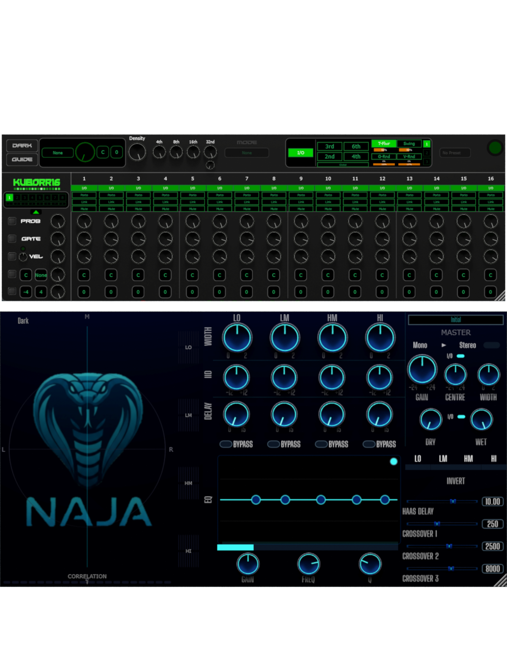Screen dimensions: 507x667
Task: Open the Initial preset selector in NAJA
Action: [x=456, y=320]
